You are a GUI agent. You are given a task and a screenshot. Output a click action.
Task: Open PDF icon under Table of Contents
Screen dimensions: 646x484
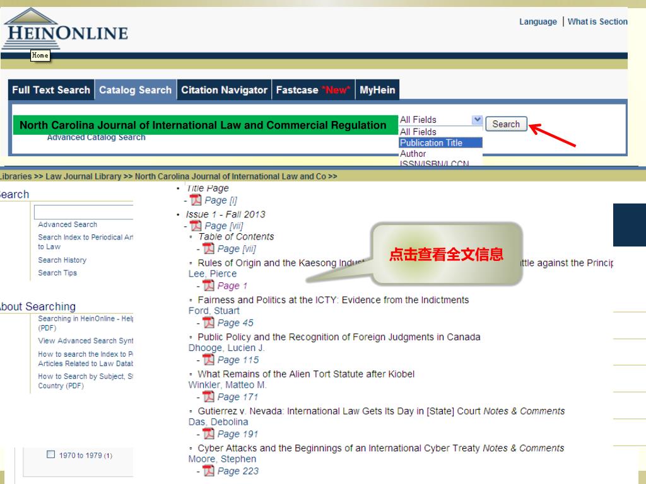coord(208,248)
